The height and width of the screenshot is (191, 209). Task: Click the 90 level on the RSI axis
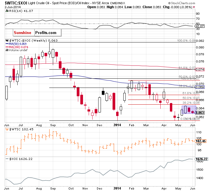click(x=198, y=14)
